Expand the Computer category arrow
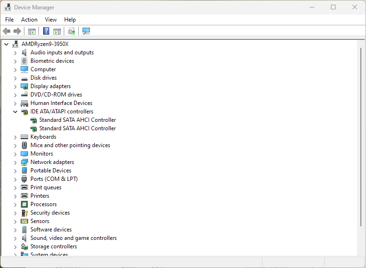The image size is (366, 268). pyautogui.click(x=15, y=69)
